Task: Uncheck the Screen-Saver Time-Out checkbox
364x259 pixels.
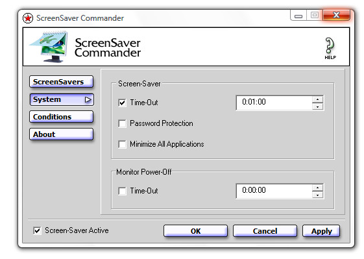Action: pyautogui.click(x=122, y=103)
